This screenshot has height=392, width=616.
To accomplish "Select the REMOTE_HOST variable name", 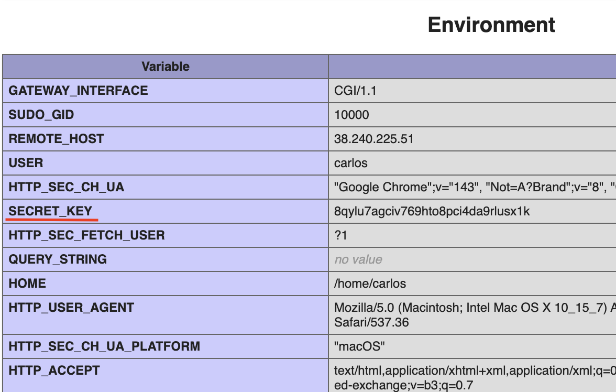I will [x=57, y=139].
